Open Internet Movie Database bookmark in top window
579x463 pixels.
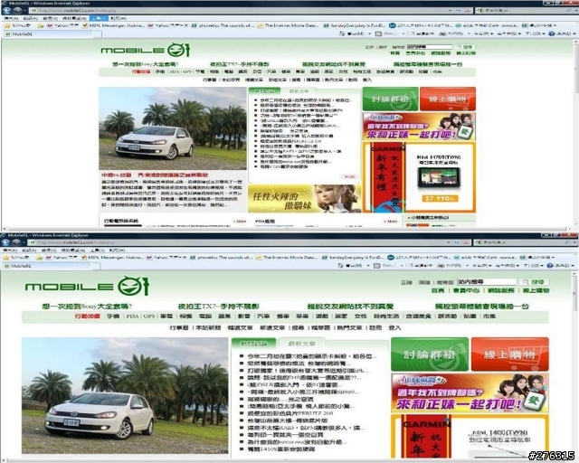click(288, 25)
